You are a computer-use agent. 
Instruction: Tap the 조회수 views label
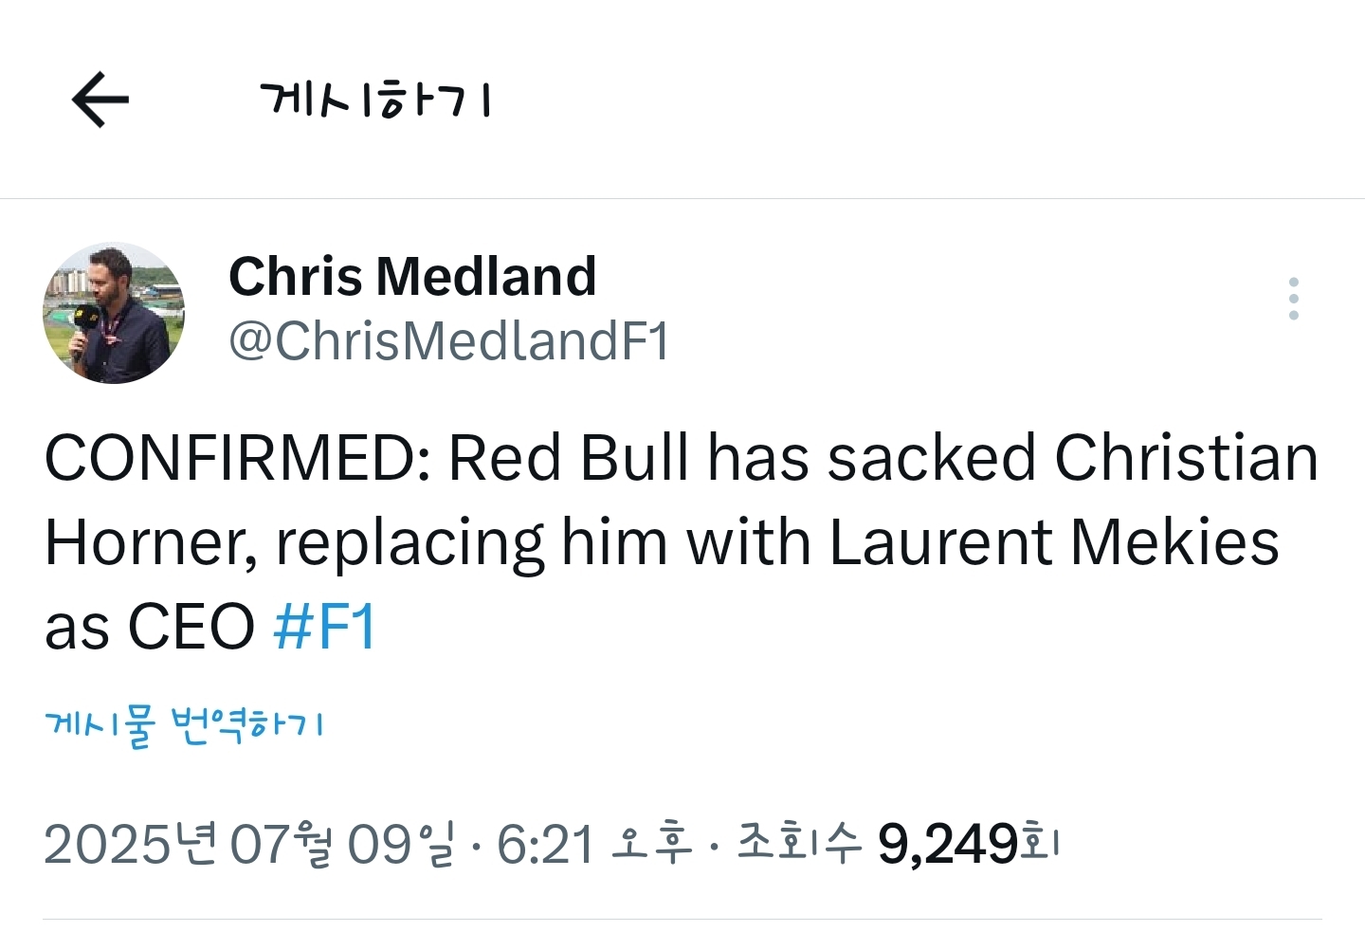[x=798, y=843]
